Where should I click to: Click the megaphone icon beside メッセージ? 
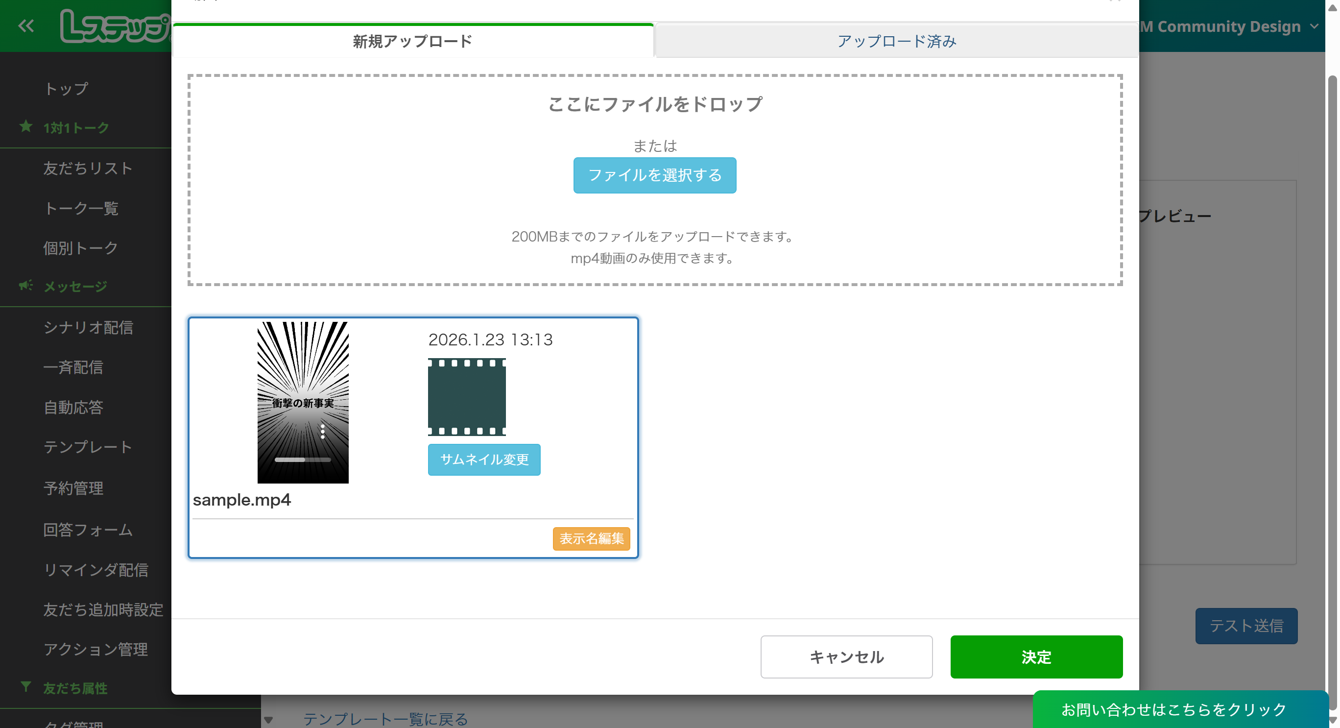[x=25, y=285]
